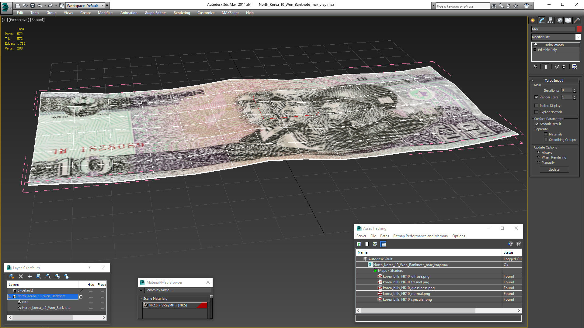Open the Rendering menu

[182, 13]
